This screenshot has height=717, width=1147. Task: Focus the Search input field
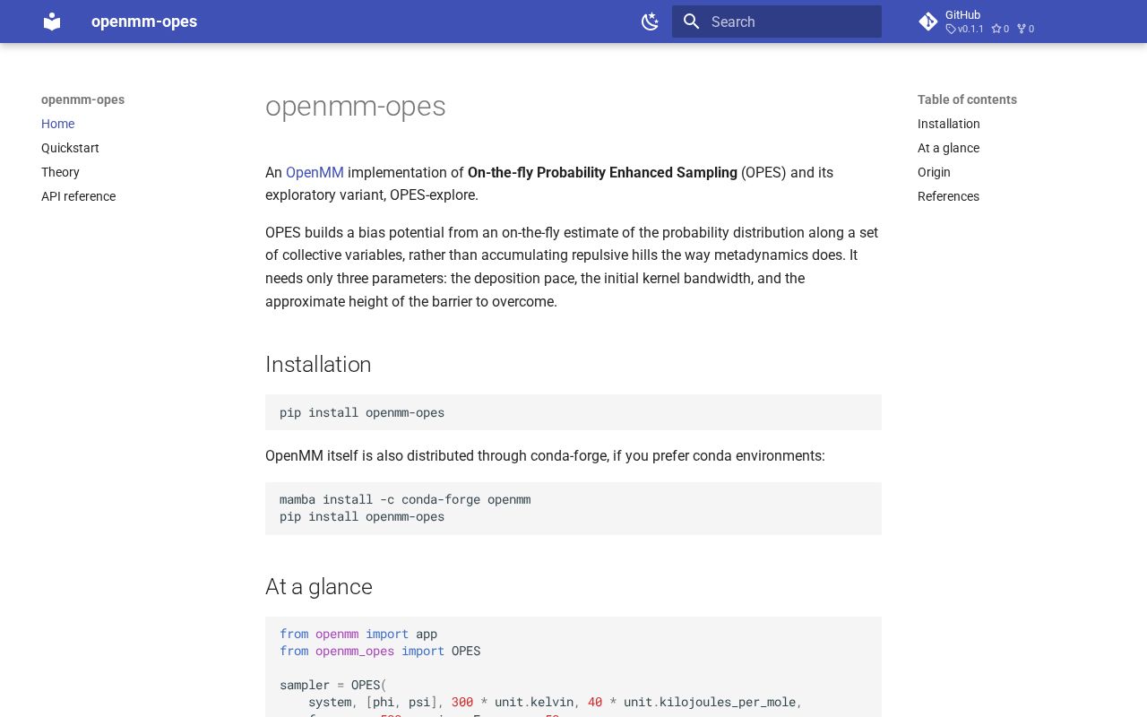coord(777,22)
